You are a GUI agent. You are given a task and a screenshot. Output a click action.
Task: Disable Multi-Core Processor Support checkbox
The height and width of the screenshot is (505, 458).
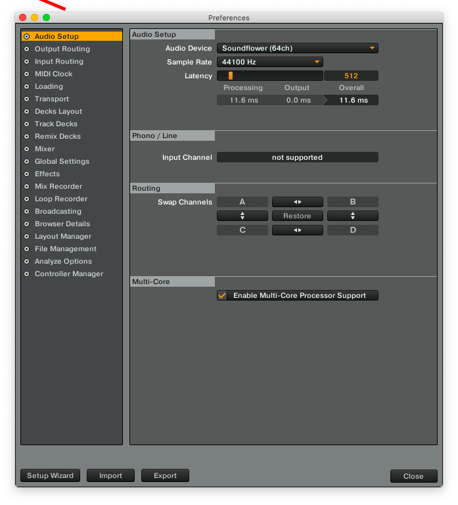pyautogui.click(x=222, y=295)
